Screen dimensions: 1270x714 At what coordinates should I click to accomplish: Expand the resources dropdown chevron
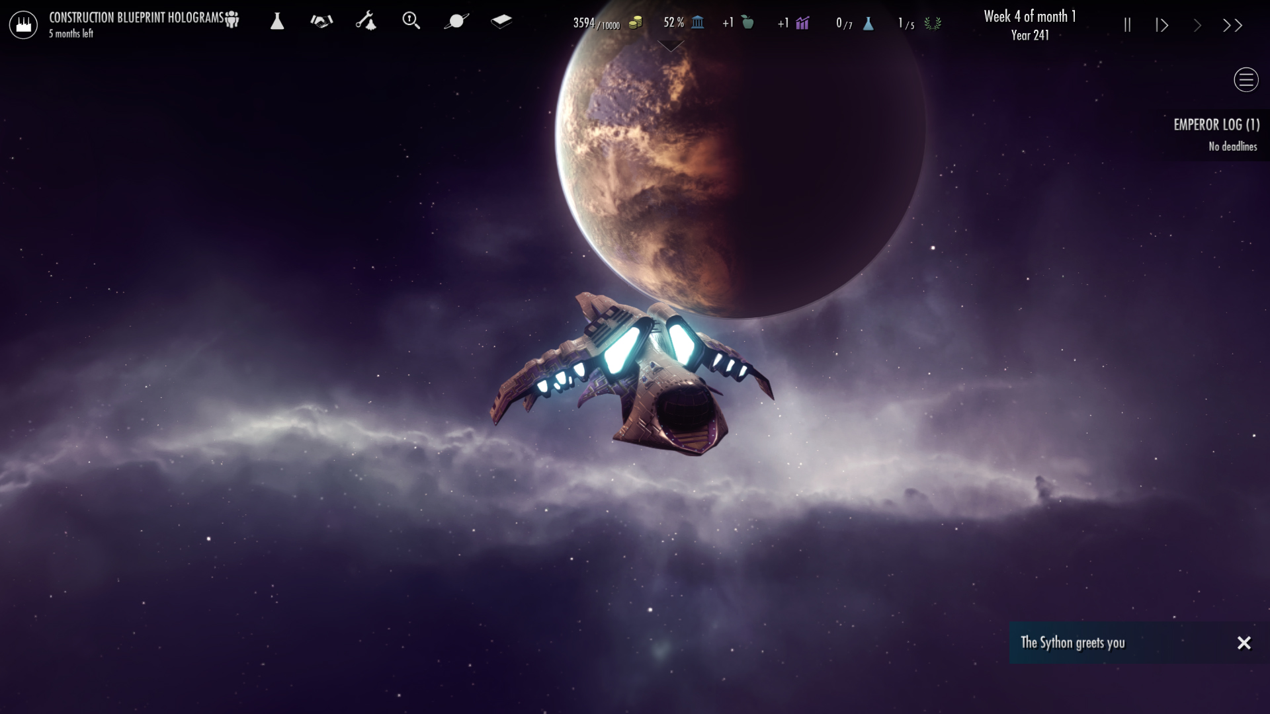(671, 46)
